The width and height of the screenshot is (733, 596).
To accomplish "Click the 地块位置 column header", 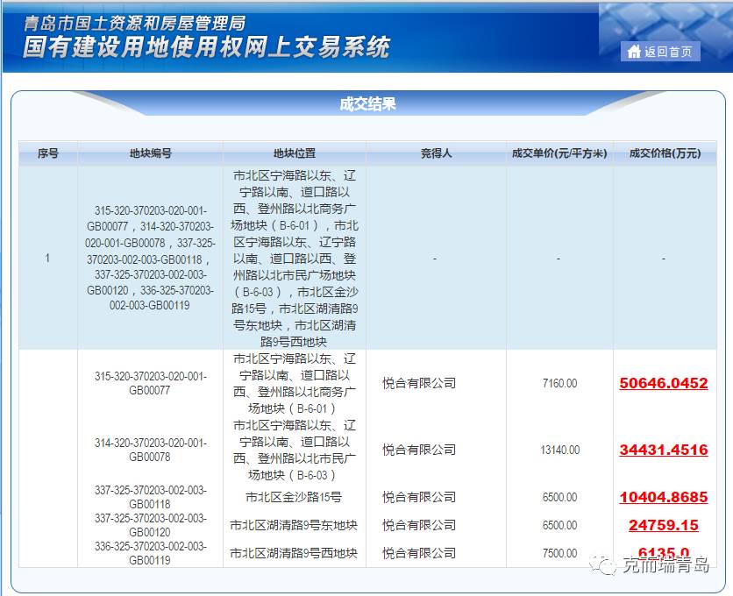I will 295,153.
